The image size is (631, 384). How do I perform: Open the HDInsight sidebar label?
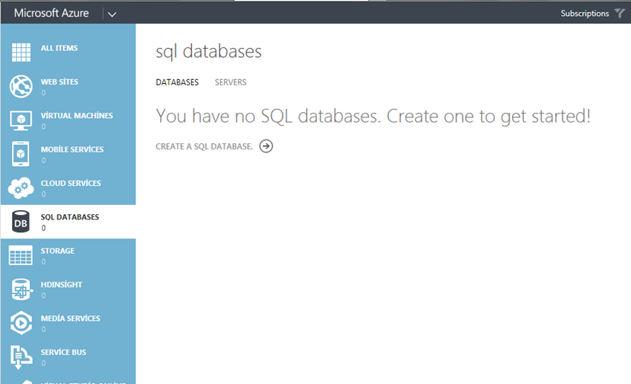pyautogui.click(x=61, y=285)
